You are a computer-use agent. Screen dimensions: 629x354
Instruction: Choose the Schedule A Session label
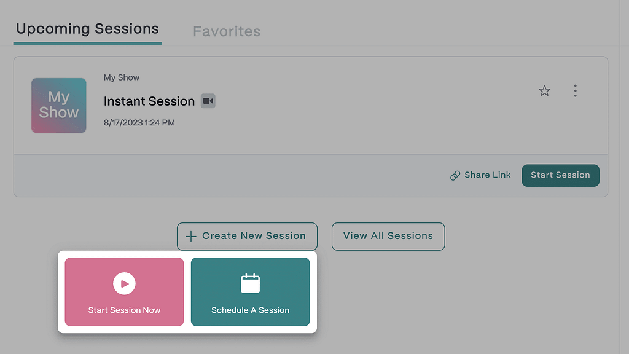(251, 310)
